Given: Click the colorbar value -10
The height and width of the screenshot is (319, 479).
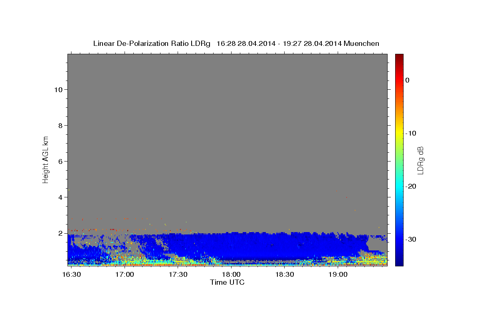Looking at the screenshot, I should 411,133.
